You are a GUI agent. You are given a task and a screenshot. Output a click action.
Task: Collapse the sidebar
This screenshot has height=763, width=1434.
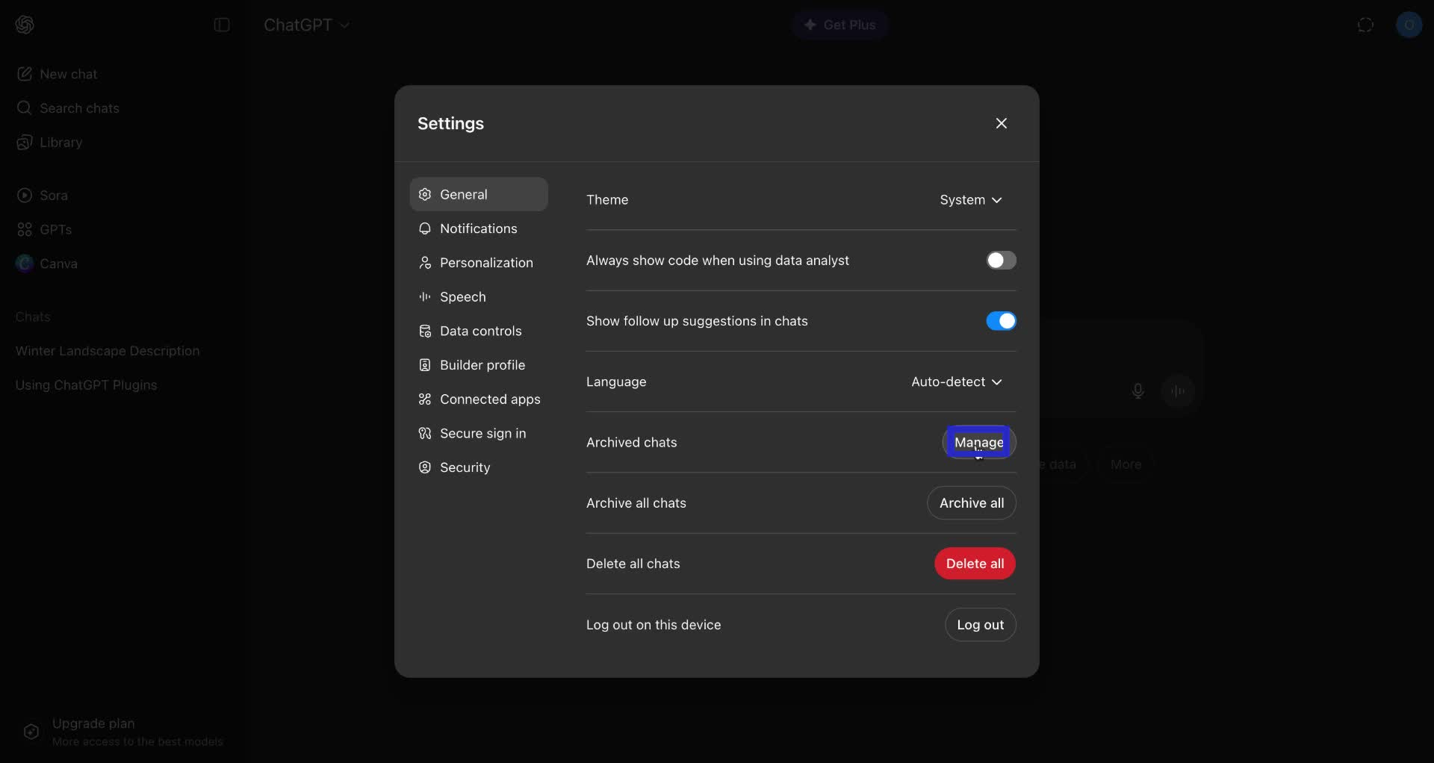click(222, 25)
